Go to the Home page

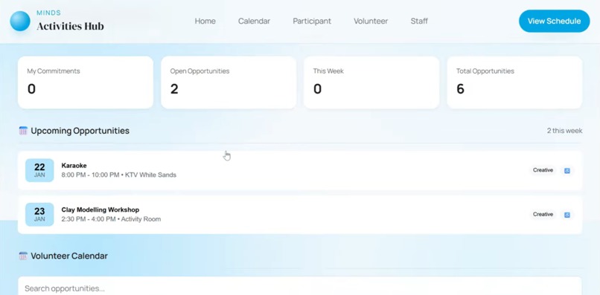click(205, 21)
